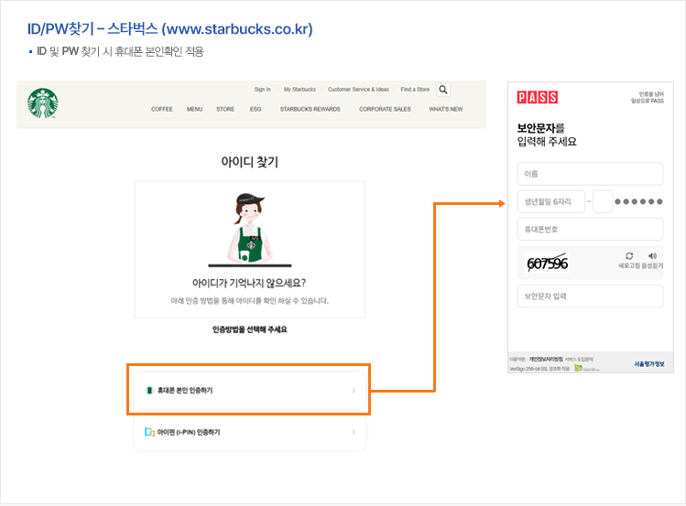Expand the 아이핀 (I-PIN) 인증하기 chevron
Viewport: 686px width, 506px height.
point(354,432)
